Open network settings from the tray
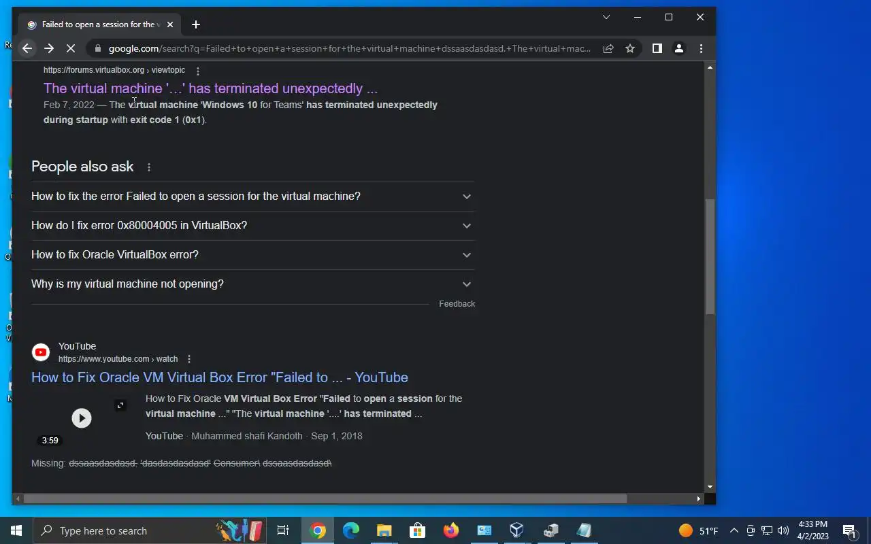The height and width of the screenshot is (544, 871). [767, 530]
